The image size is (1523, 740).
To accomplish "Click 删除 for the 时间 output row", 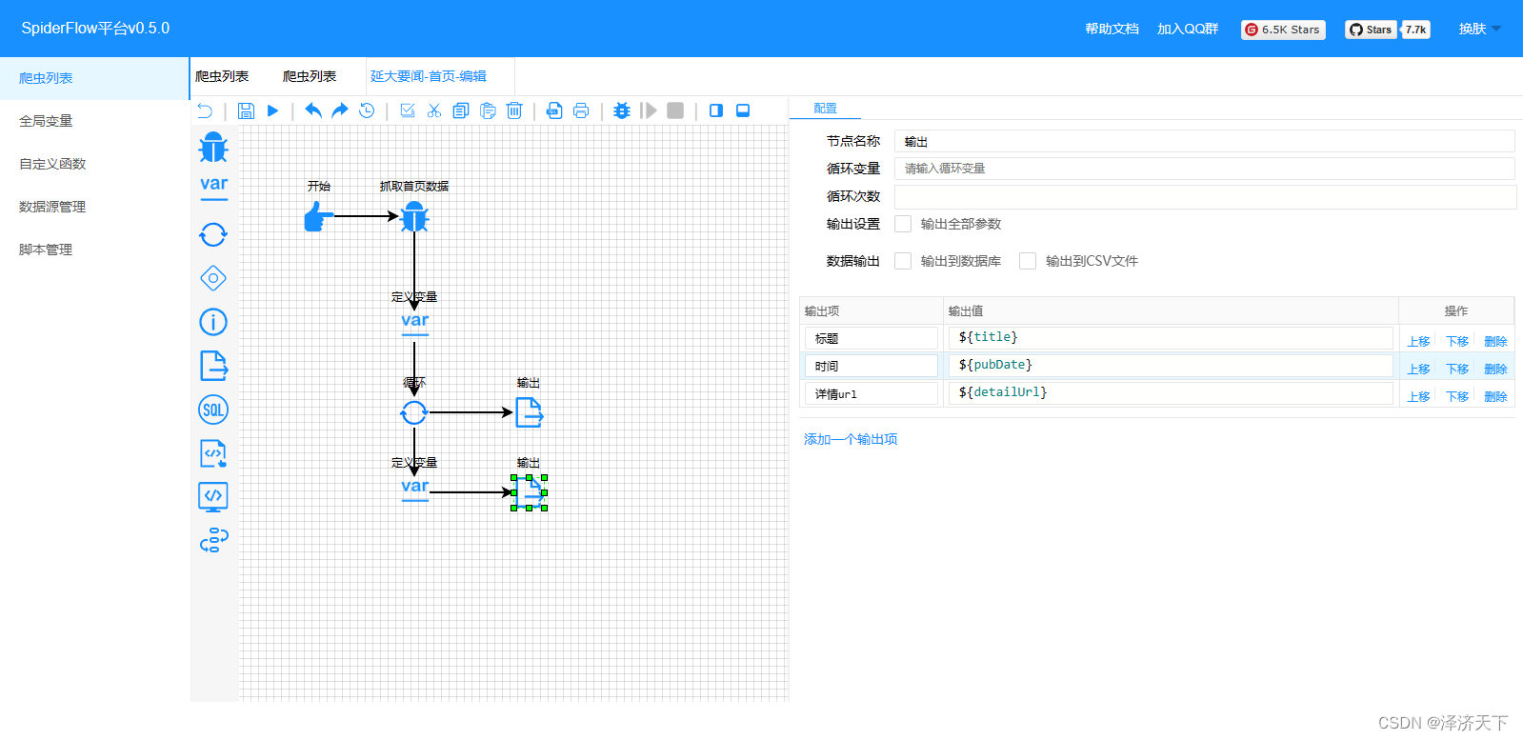I will click(x=1495, y=369).
